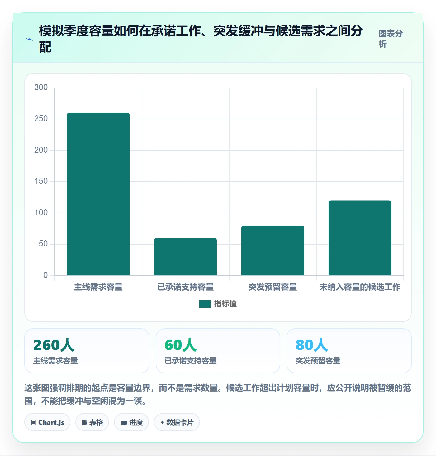Click the 主线需求容量 bar in the chart
436x456 pixels.
[98, 194]
